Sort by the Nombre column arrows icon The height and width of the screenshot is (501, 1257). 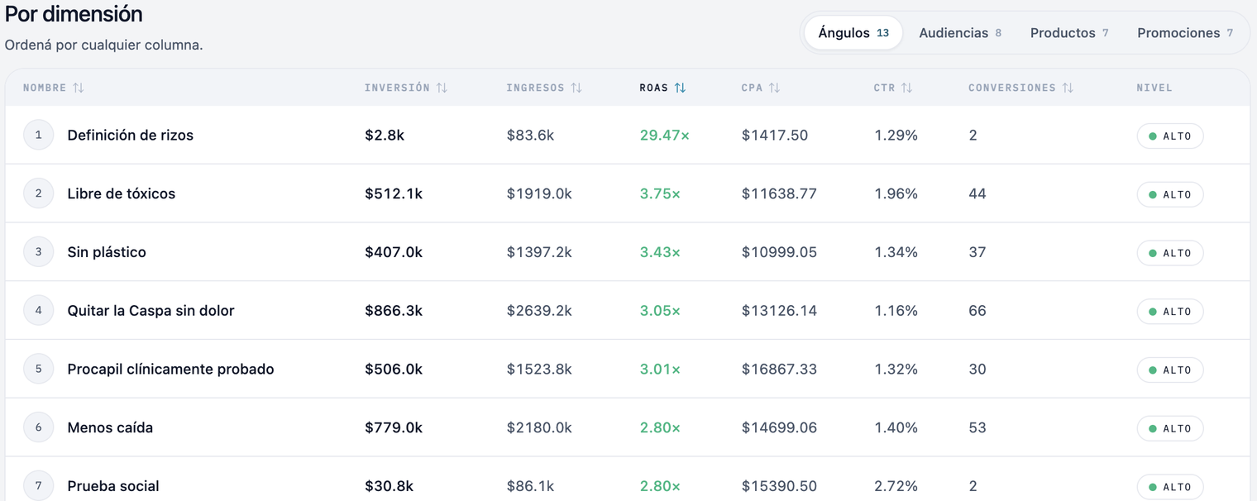pos(79,88)
